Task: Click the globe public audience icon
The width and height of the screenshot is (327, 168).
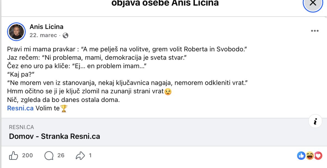Action: [65, 35]
